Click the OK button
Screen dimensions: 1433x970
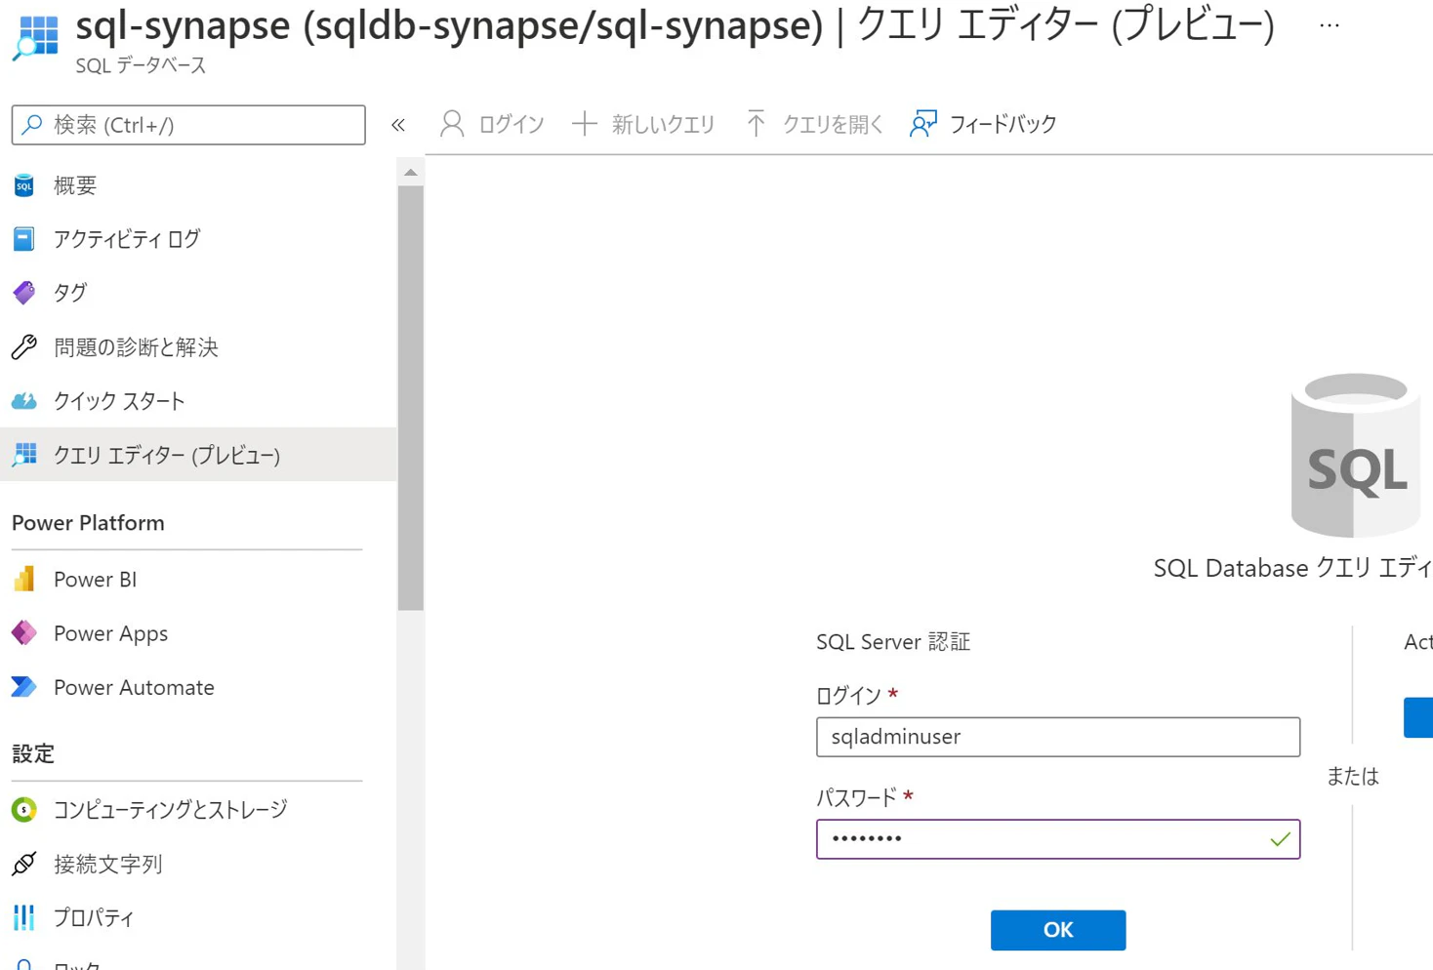click(1058, 930)
